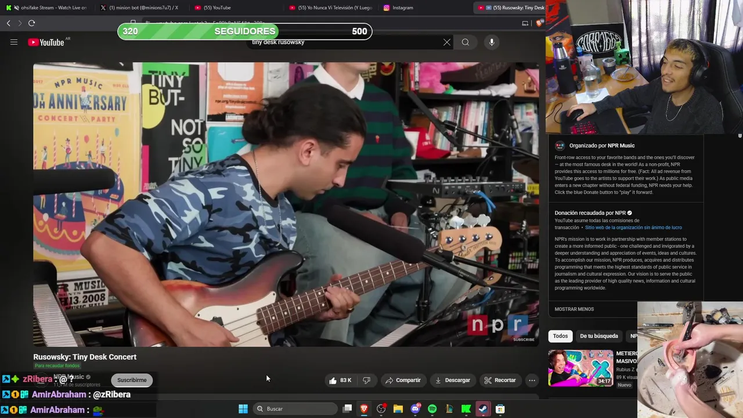Image resolution: width=743 pixels, height=418 pixels.
Task: Click the 'Rusowsky: Tiny Desk Concert' title
Action: pos(85,357)
